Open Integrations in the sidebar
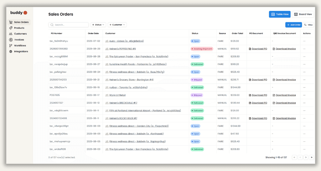 (18, 52)
